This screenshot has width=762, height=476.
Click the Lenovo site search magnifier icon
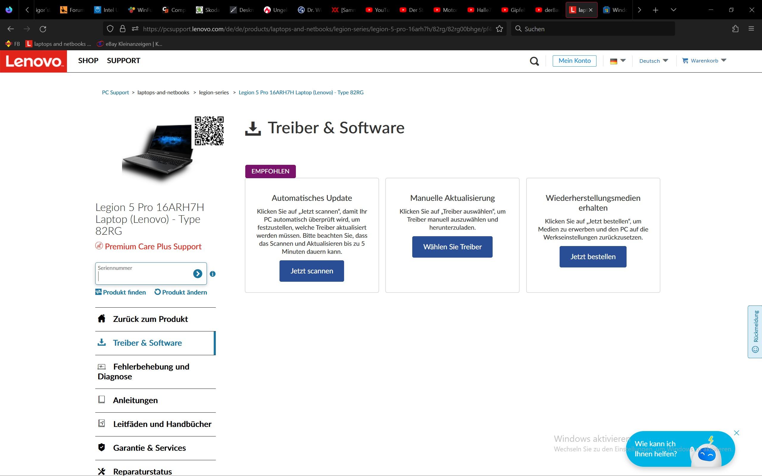[x=534, y=61]
